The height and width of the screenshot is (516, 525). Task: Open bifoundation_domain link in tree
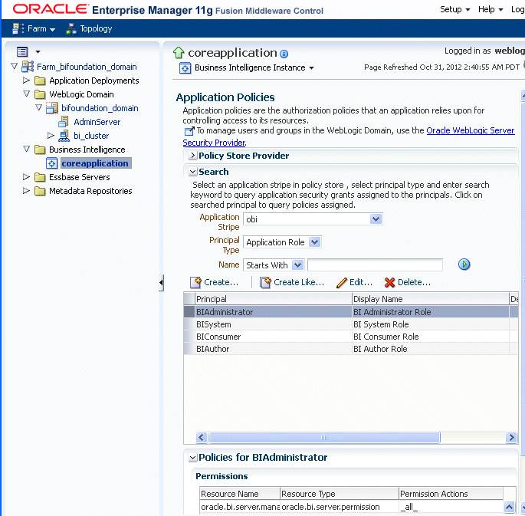point(100,108)
